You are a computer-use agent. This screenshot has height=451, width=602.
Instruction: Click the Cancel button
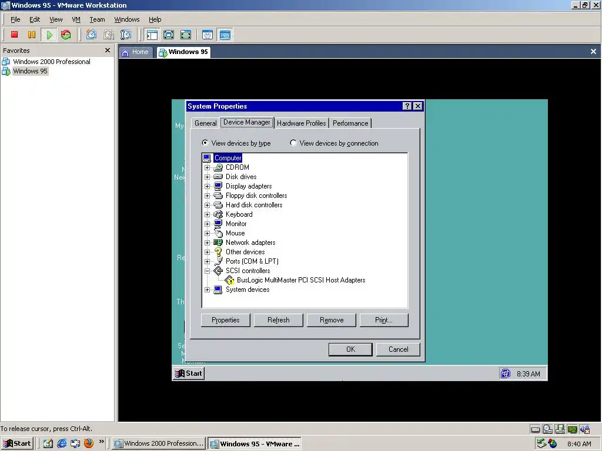398,349
